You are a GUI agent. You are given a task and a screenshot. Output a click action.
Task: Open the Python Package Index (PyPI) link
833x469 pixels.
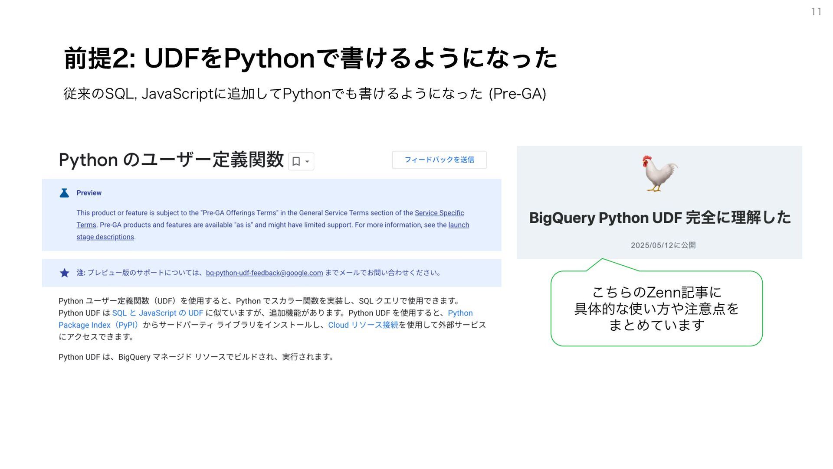coord(266,319)
